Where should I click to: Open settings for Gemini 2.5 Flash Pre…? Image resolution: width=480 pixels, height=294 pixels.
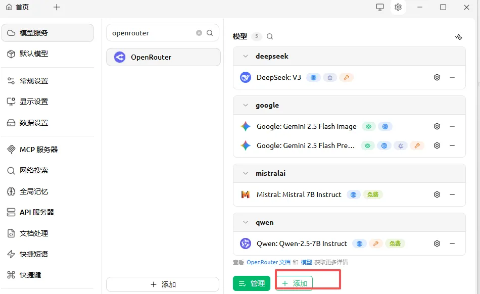click(x=437, y=145)
